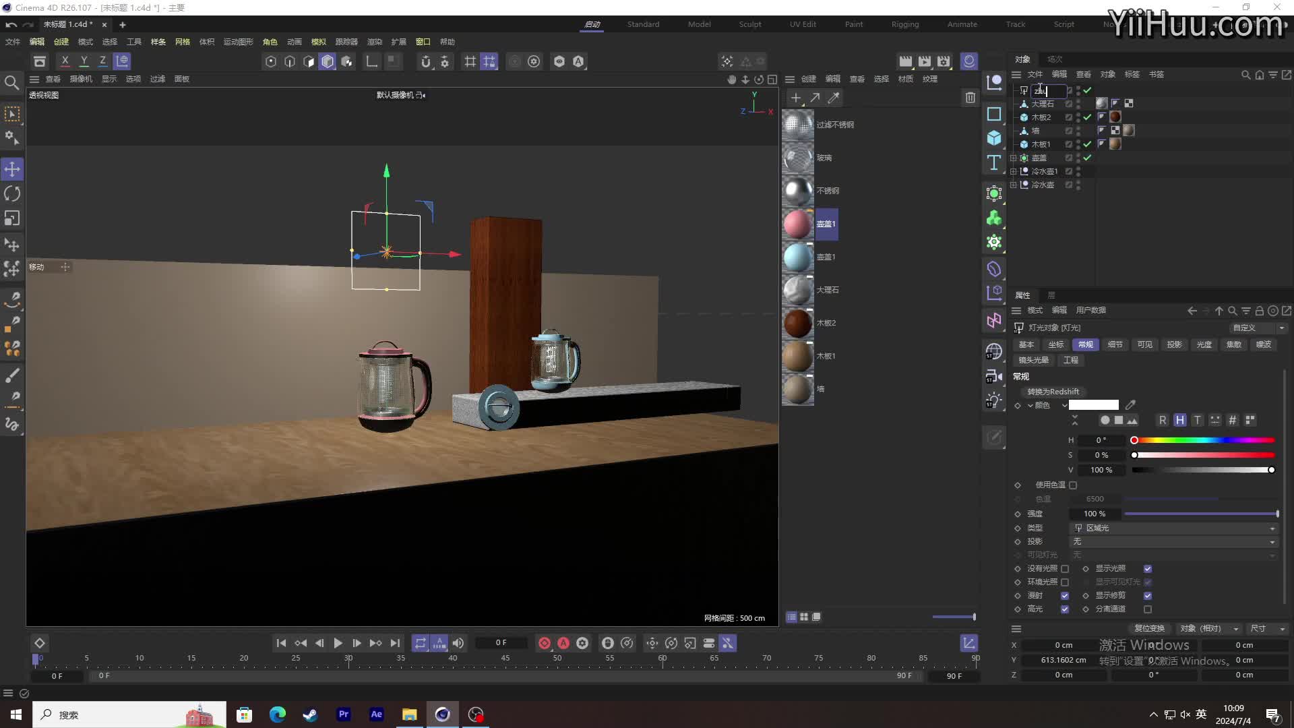
Task: Expand the 壶盖 object in the tree
Action: (x=1013, y=158)
